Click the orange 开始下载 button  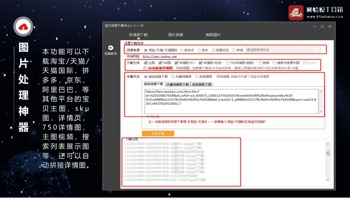point(158,133)
